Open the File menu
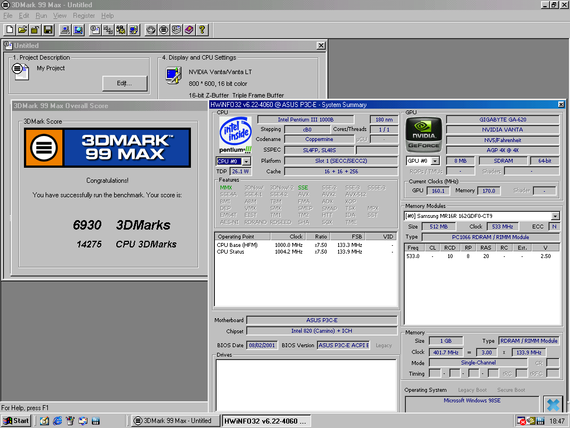This screenshot has width=570, height=428. click(x=8, y=16)
